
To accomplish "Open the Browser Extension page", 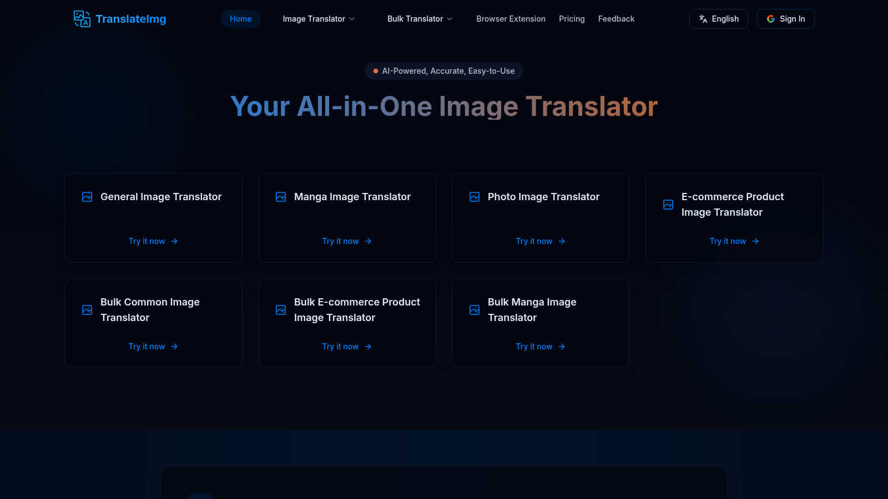I will pyautogui.click(x=511, y=19).
